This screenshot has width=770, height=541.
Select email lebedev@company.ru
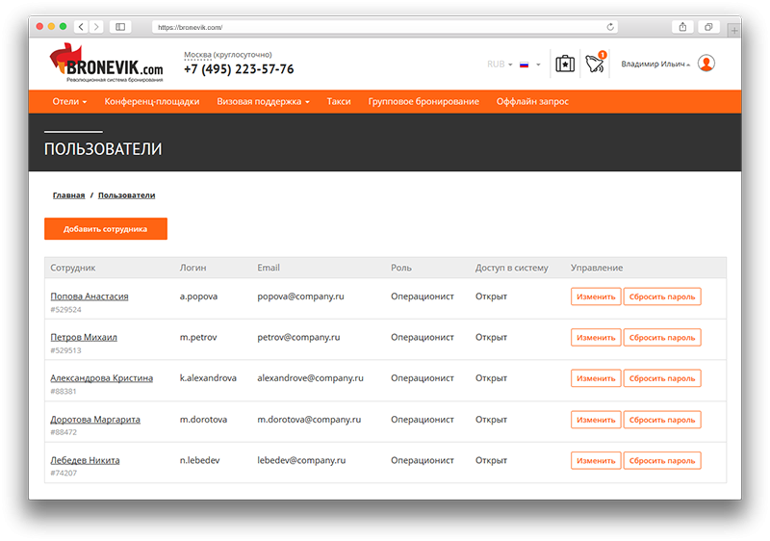pos(301,460)
